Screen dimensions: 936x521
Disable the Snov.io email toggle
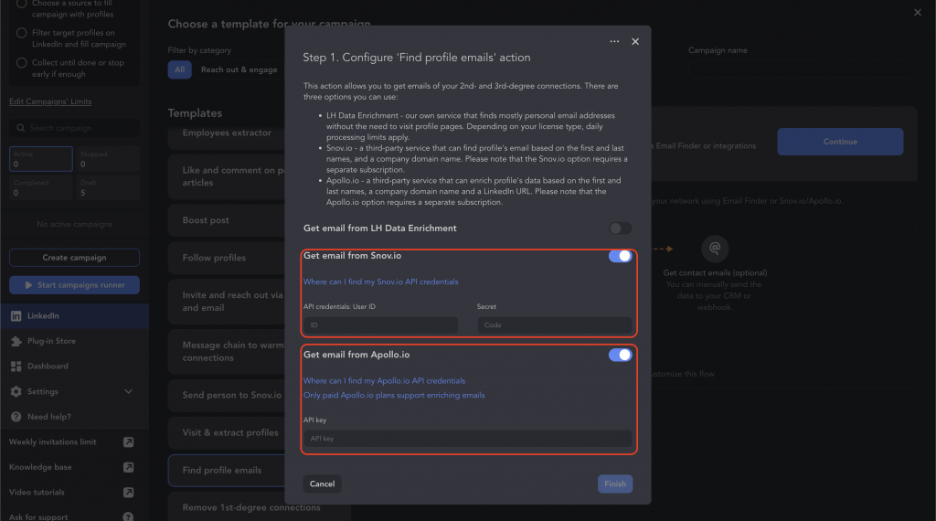(620, 256)
